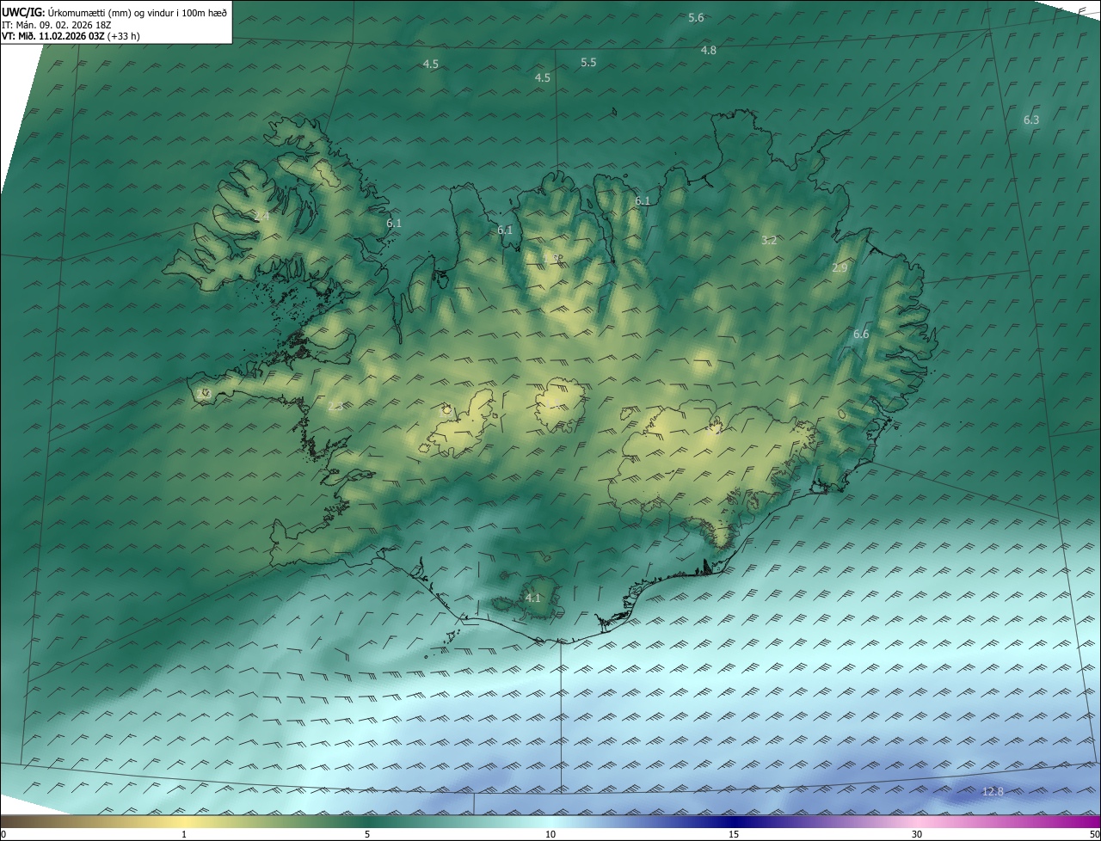Click the "5.6" value label on the map
1101x841 pixels.
697,18
